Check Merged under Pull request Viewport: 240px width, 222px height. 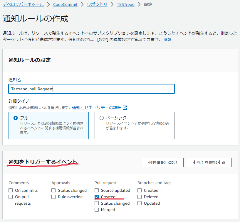click(96, 210)
